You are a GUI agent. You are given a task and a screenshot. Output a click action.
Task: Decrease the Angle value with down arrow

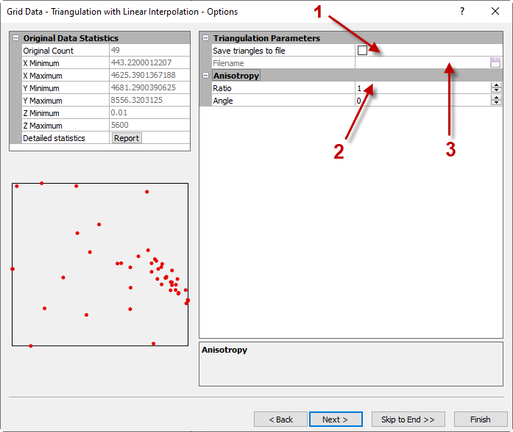[x=496, y=103]
